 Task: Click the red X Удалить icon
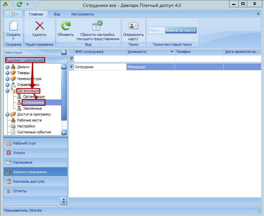39,26
